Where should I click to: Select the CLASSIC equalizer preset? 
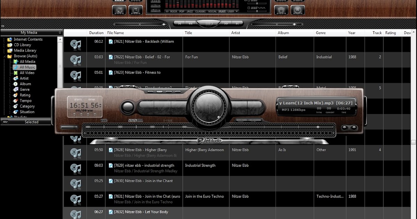click(201, 11)
